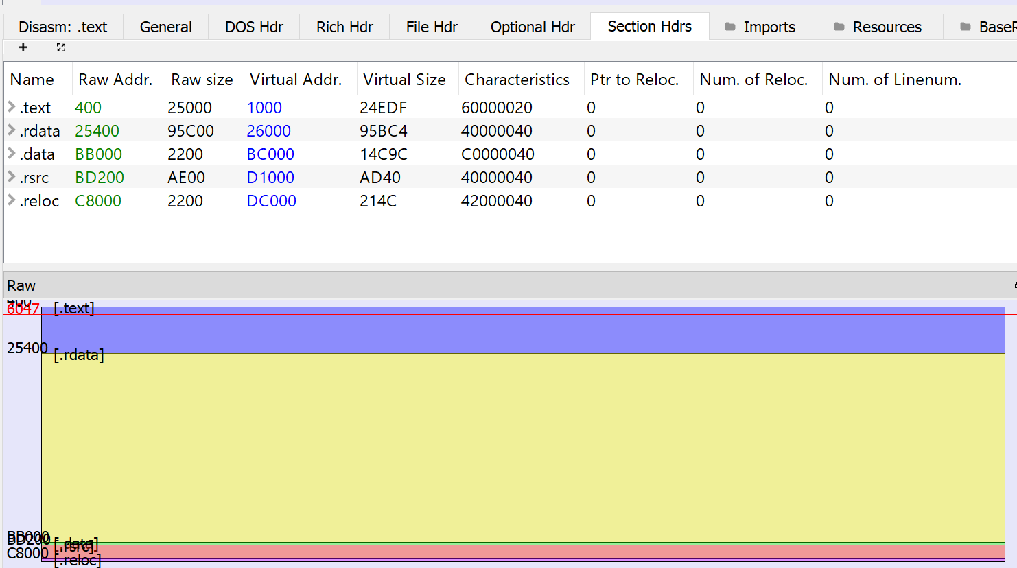The height and width of the screenshot is (568, 1017).
Task: Click raw size 95C00 cell
Action: [191, 131]
